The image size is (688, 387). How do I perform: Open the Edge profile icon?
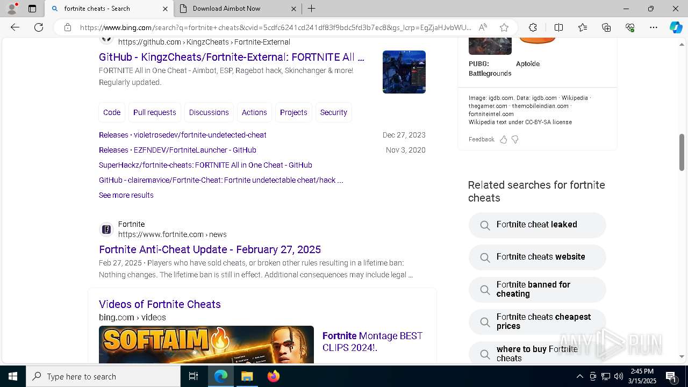[x=11, y=9]
